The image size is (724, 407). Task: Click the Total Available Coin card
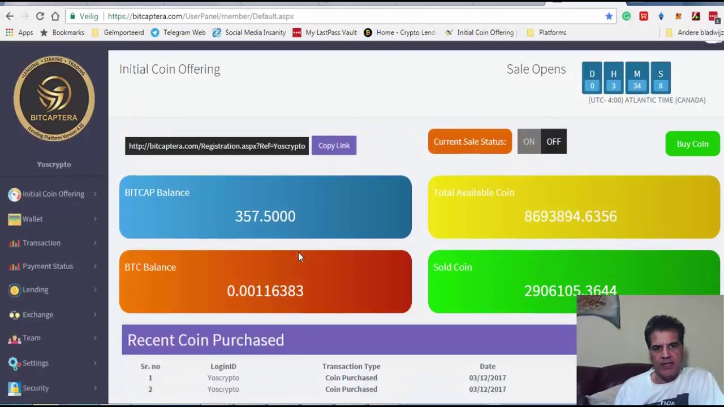coord(574,207)
